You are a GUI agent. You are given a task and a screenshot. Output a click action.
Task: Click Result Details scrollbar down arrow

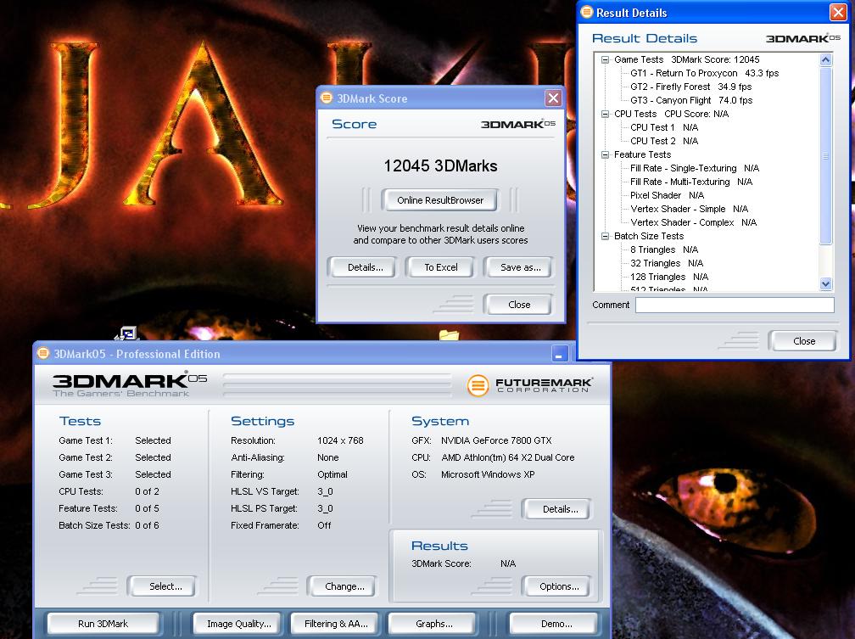point(825,283)
